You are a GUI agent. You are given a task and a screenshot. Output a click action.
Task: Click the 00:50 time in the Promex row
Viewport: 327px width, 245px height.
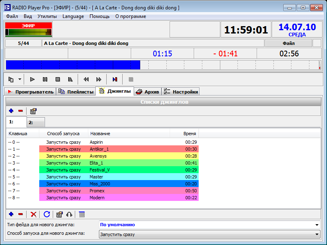[x=191, y=191]
